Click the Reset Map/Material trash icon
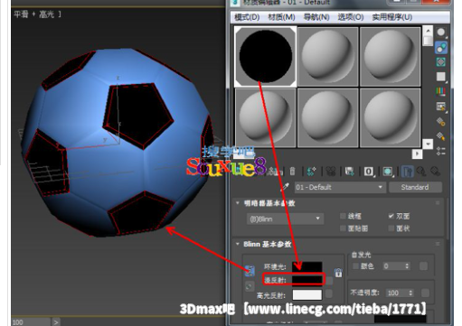 292,172
